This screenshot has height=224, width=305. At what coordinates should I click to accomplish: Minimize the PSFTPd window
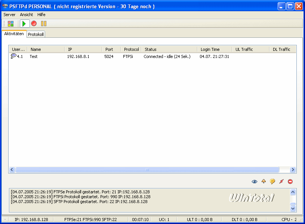[x=281, y=6]
